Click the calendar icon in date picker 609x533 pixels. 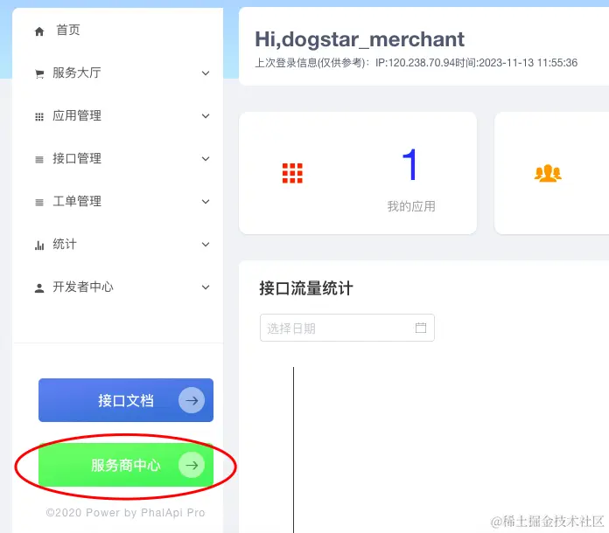421,328
